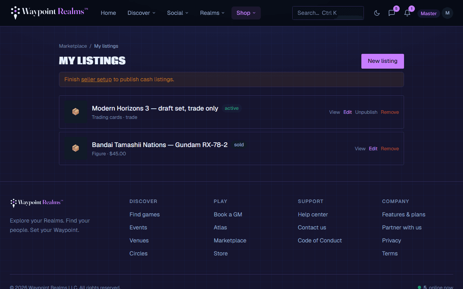Edit the Gundam RX-78-2 listing
The height and width of the screenshot is (289, 463).
tap(373, 149)
